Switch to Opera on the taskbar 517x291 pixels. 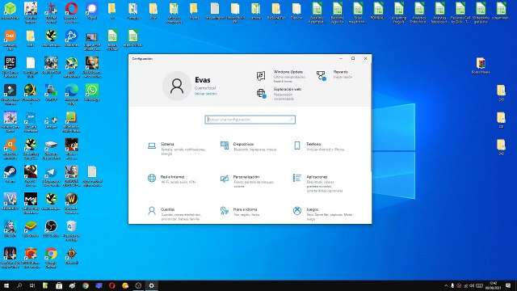point(111,285)
